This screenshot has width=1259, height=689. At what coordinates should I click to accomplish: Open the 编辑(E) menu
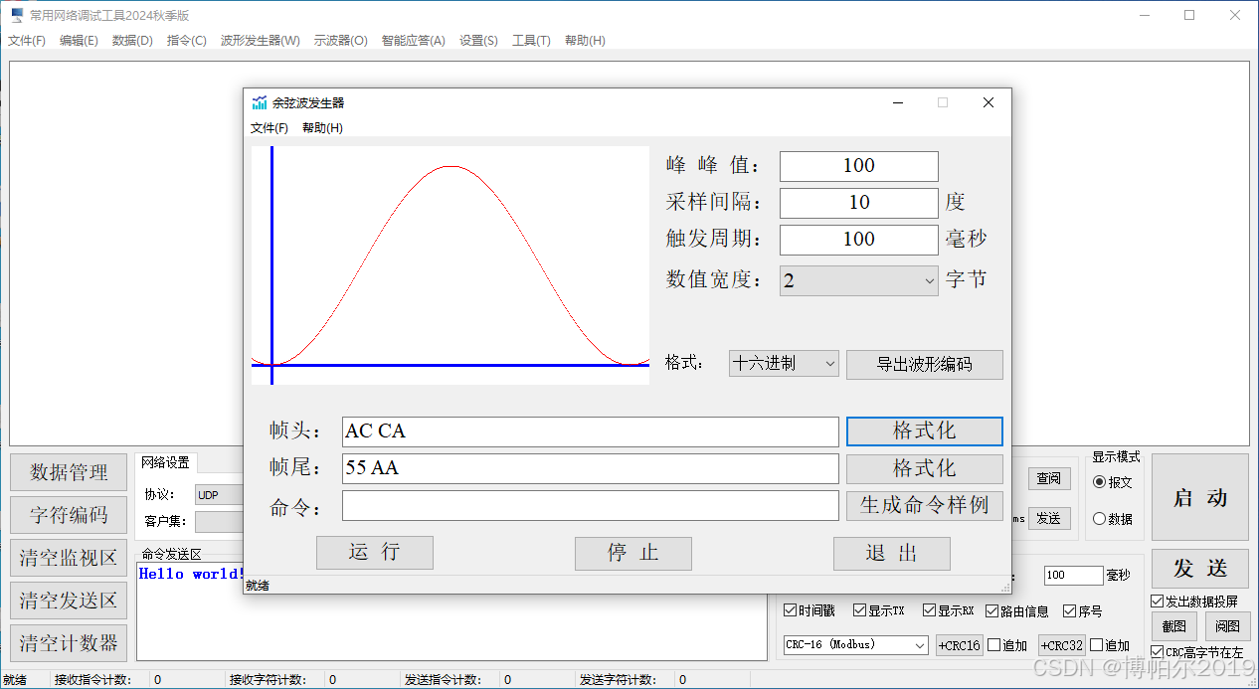[79, 41]
